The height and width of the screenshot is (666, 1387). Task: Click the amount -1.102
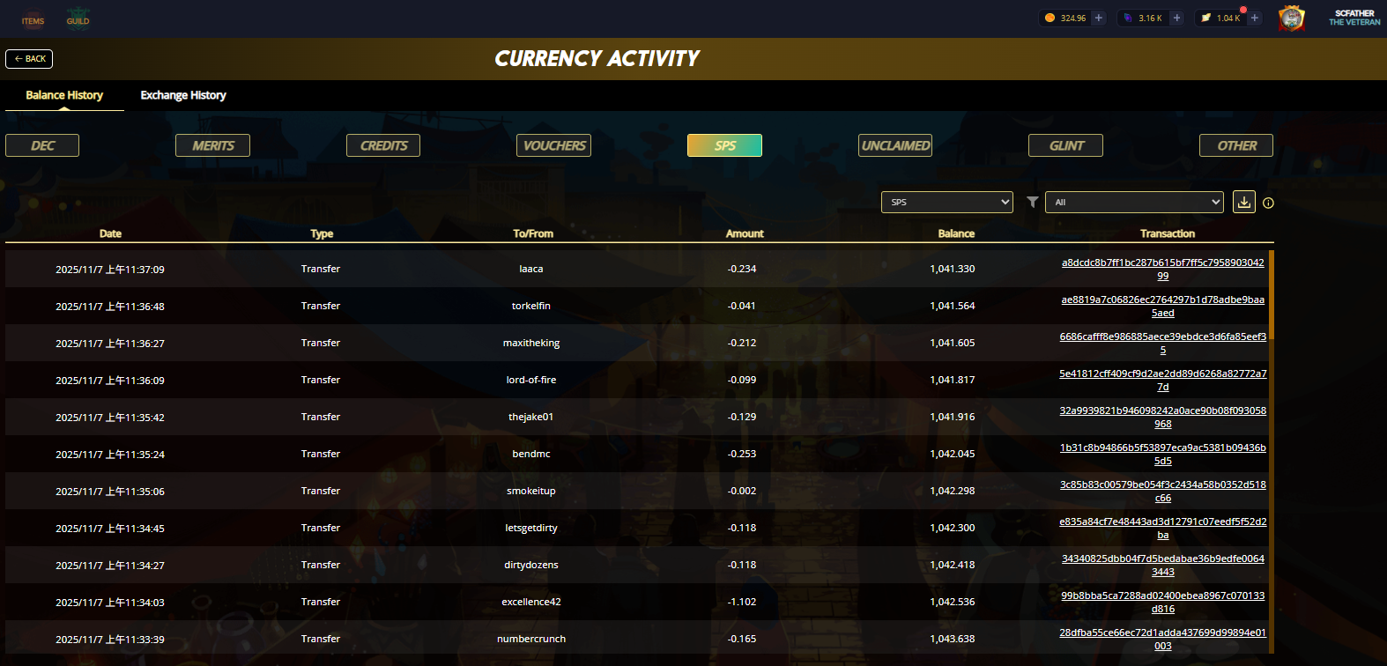coord(742,602)
